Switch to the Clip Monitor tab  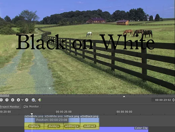click(x=31, y=106)
